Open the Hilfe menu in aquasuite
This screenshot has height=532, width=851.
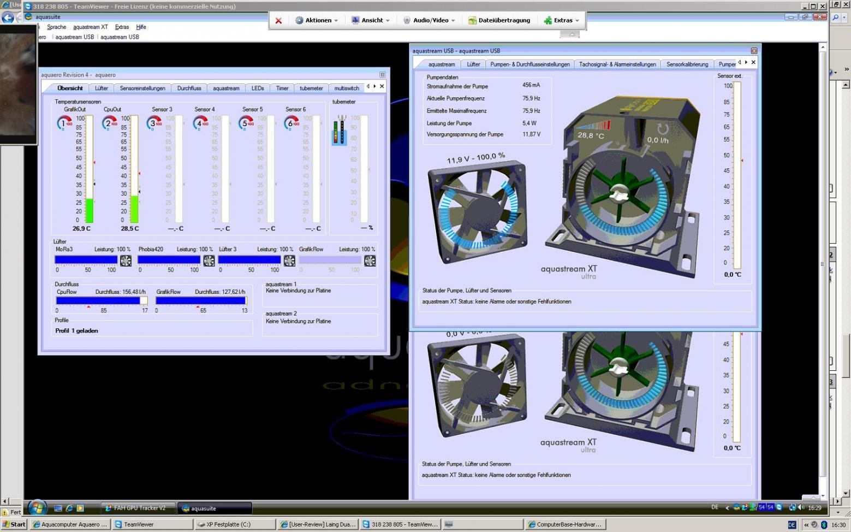tap(141, 27)
